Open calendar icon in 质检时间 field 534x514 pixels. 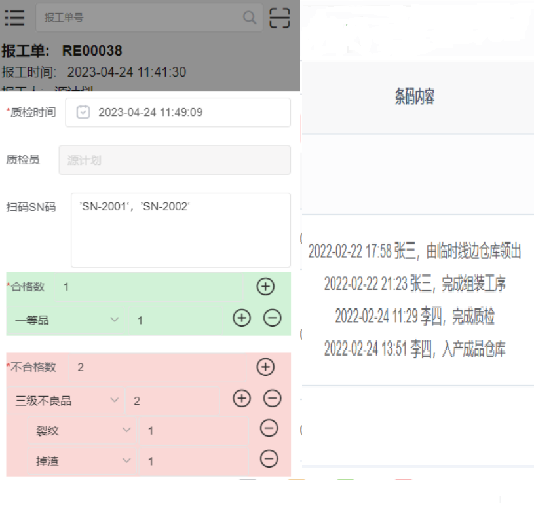pos(83,112)
